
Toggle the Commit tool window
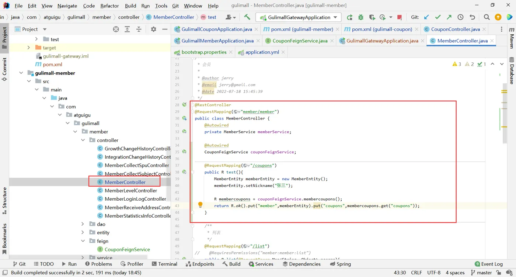click(4, 69)
